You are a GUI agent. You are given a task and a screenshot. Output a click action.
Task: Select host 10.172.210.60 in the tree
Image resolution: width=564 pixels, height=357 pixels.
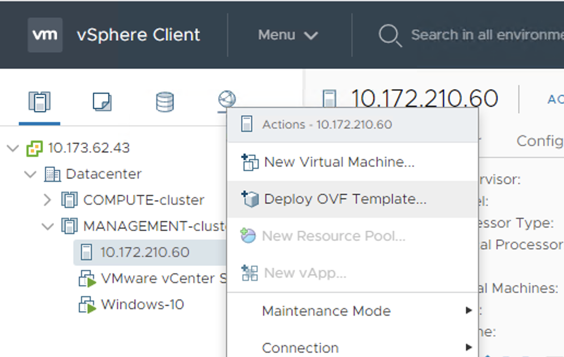145,252
